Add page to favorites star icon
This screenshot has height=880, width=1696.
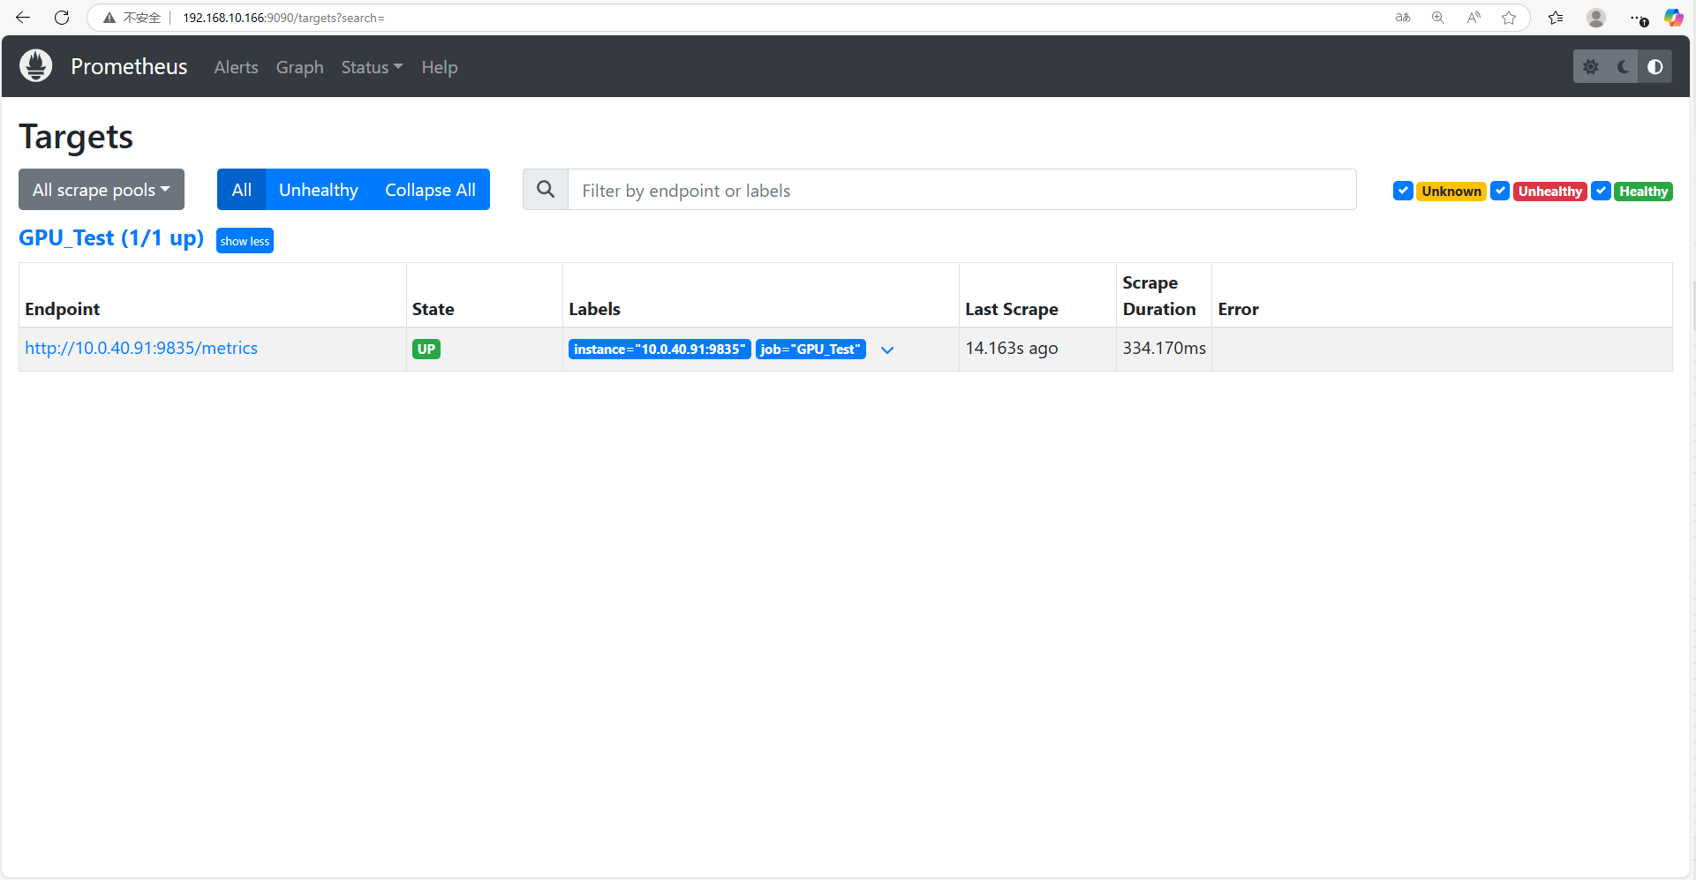pyautogui.click(x=1509, y=18)
